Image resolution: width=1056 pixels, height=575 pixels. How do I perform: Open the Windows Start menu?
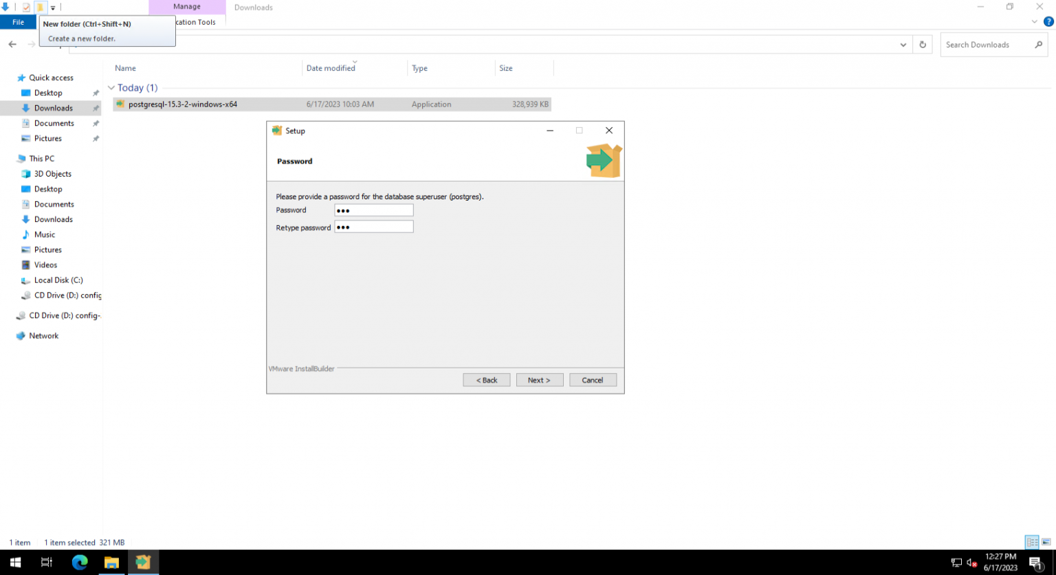click(x=15, y=562)
